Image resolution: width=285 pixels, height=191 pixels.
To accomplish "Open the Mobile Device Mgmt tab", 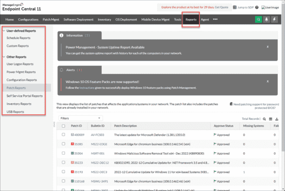I will click(155, 19).
